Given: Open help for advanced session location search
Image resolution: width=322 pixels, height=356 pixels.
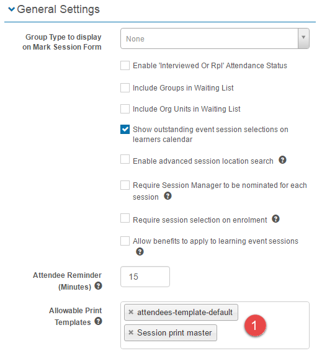Looking at the screenshot, I should click(282, 160).
